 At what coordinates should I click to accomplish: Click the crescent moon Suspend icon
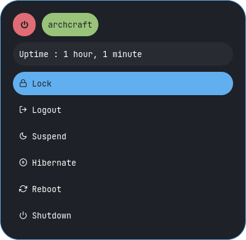tap(23, 136)
